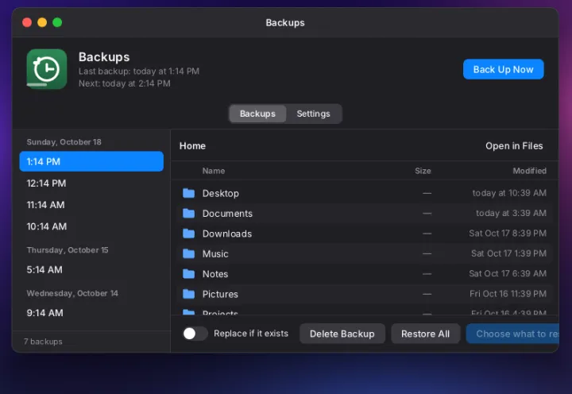Select the Desktop folder name

pyautogui.click(x=221, y=193)
